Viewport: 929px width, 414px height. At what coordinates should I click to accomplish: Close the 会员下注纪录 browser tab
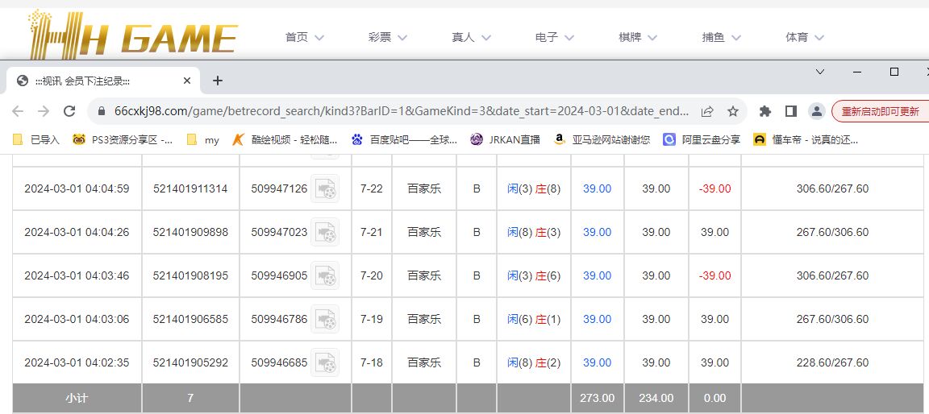click(187, 81)
